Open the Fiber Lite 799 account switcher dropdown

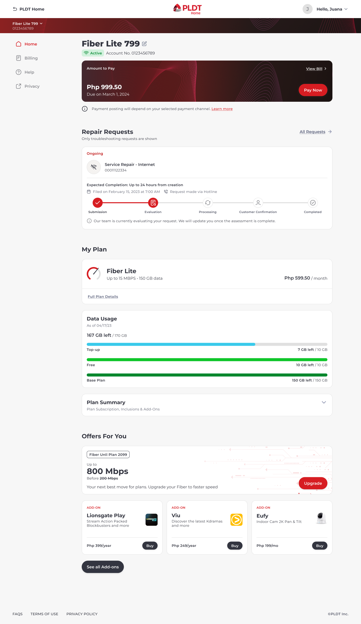(28, 24)
